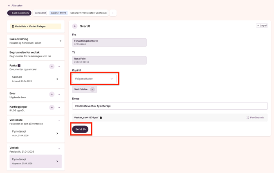Click Forhåndsvis to preview the PDF

tap(255, 118)
